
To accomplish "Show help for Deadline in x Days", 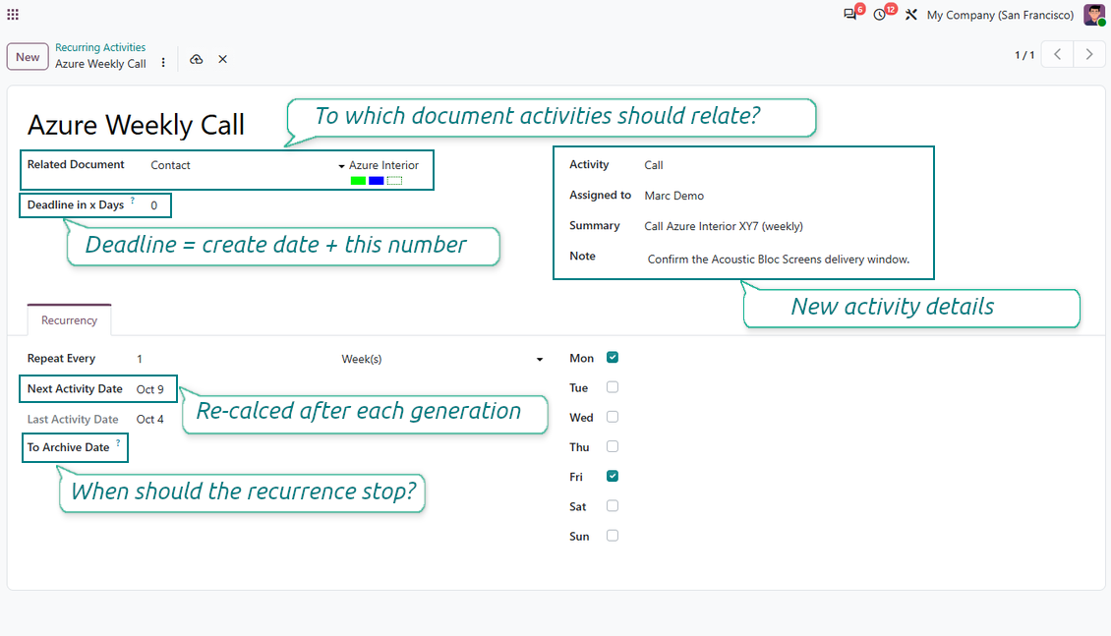I will 133,201.
